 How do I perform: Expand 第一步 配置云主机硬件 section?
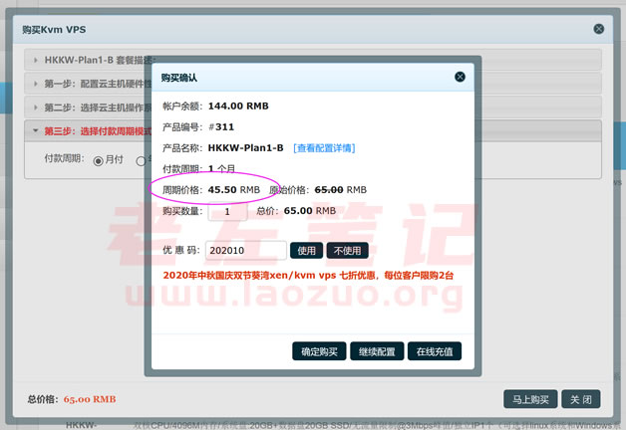[x=95, y=84]
